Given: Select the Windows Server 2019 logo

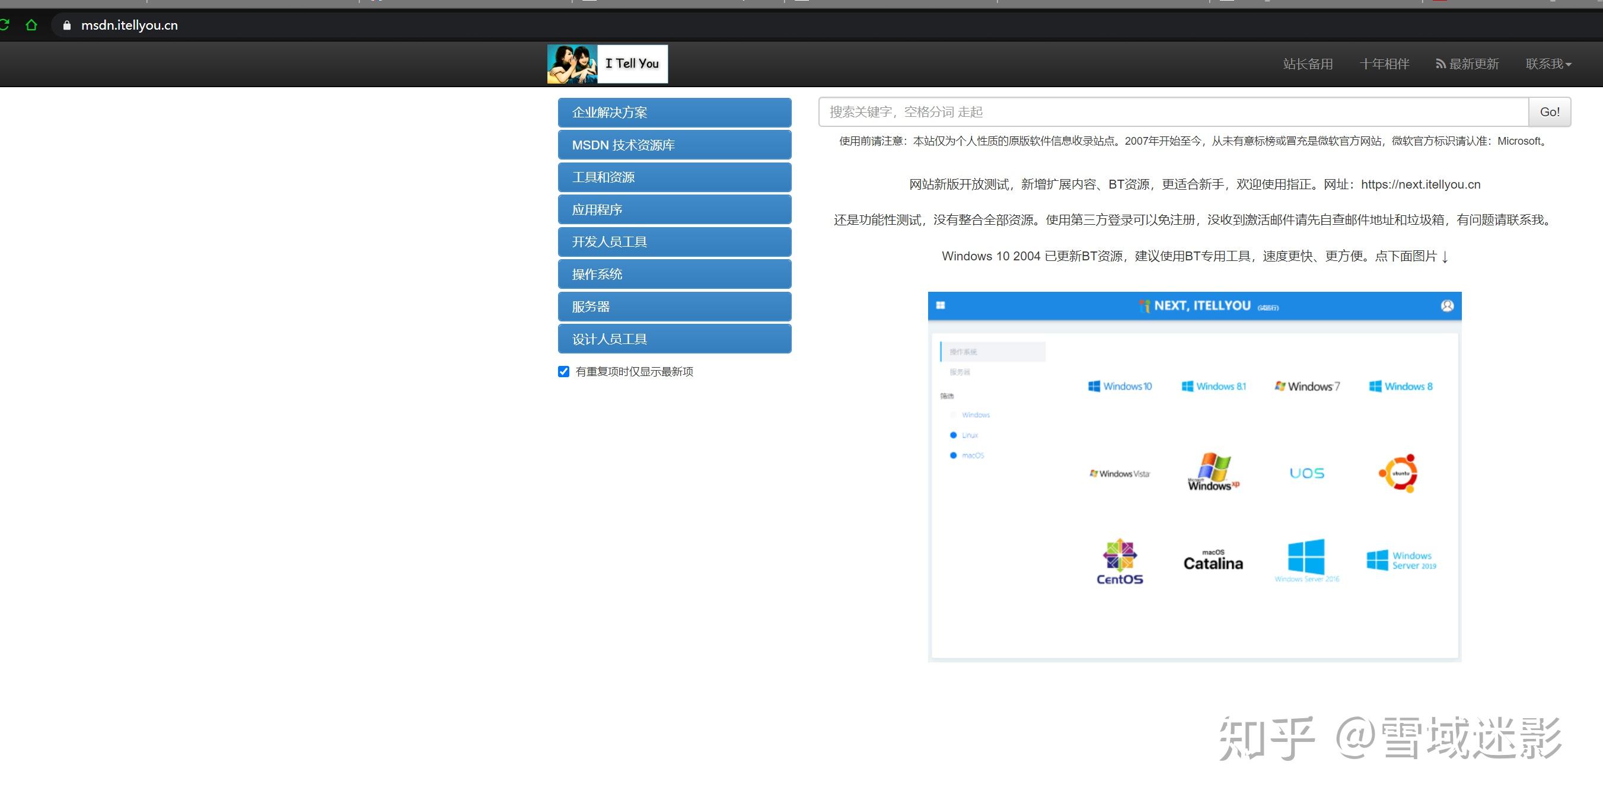Looking at the screenshot, I should [x=1400, y=560].
